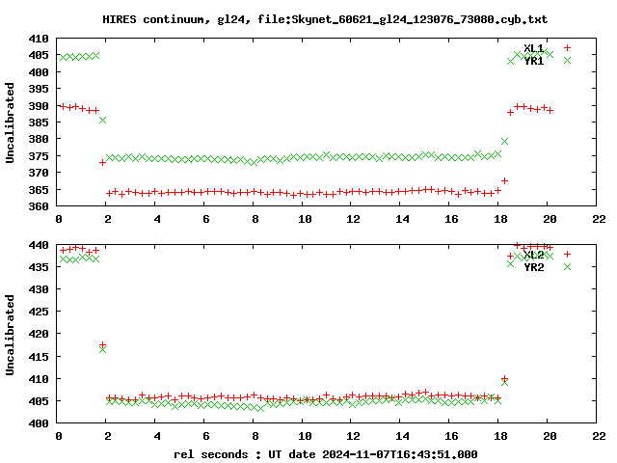Click the red plus marker beside the XL1 legend label

click(x=567, y=47)
